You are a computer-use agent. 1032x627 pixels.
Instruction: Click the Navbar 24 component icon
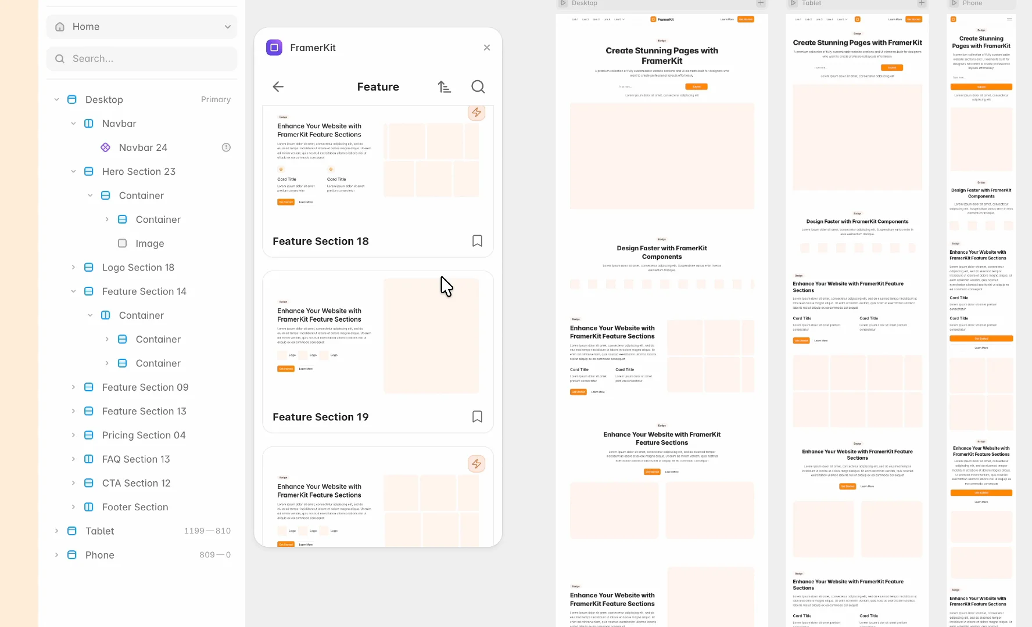(105, 147)
